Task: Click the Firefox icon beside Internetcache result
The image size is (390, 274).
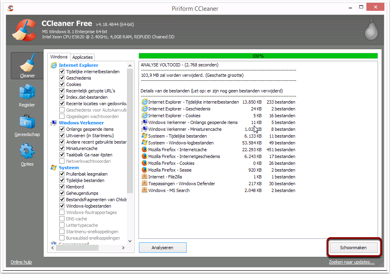Action: 145,150
